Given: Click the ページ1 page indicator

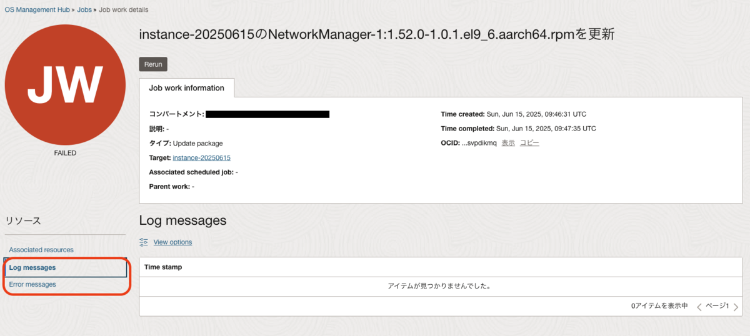Looking at the screenshot, I should [717, 306].
